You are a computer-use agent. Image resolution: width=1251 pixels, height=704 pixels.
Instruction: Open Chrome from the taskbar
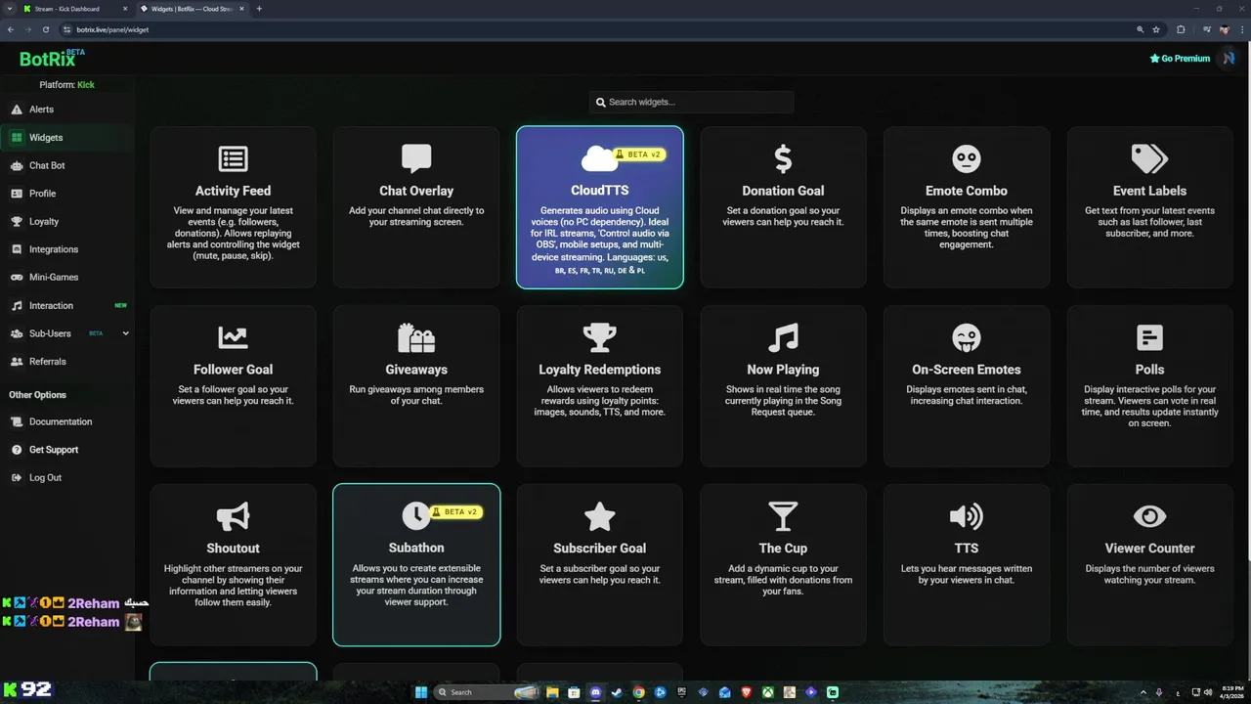click(638, 692)
